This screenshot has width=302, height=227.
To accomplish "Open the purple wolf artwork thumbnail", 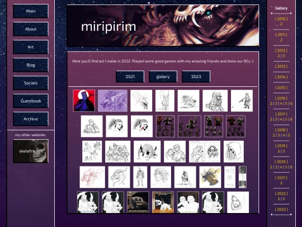I will click(112, 100).
